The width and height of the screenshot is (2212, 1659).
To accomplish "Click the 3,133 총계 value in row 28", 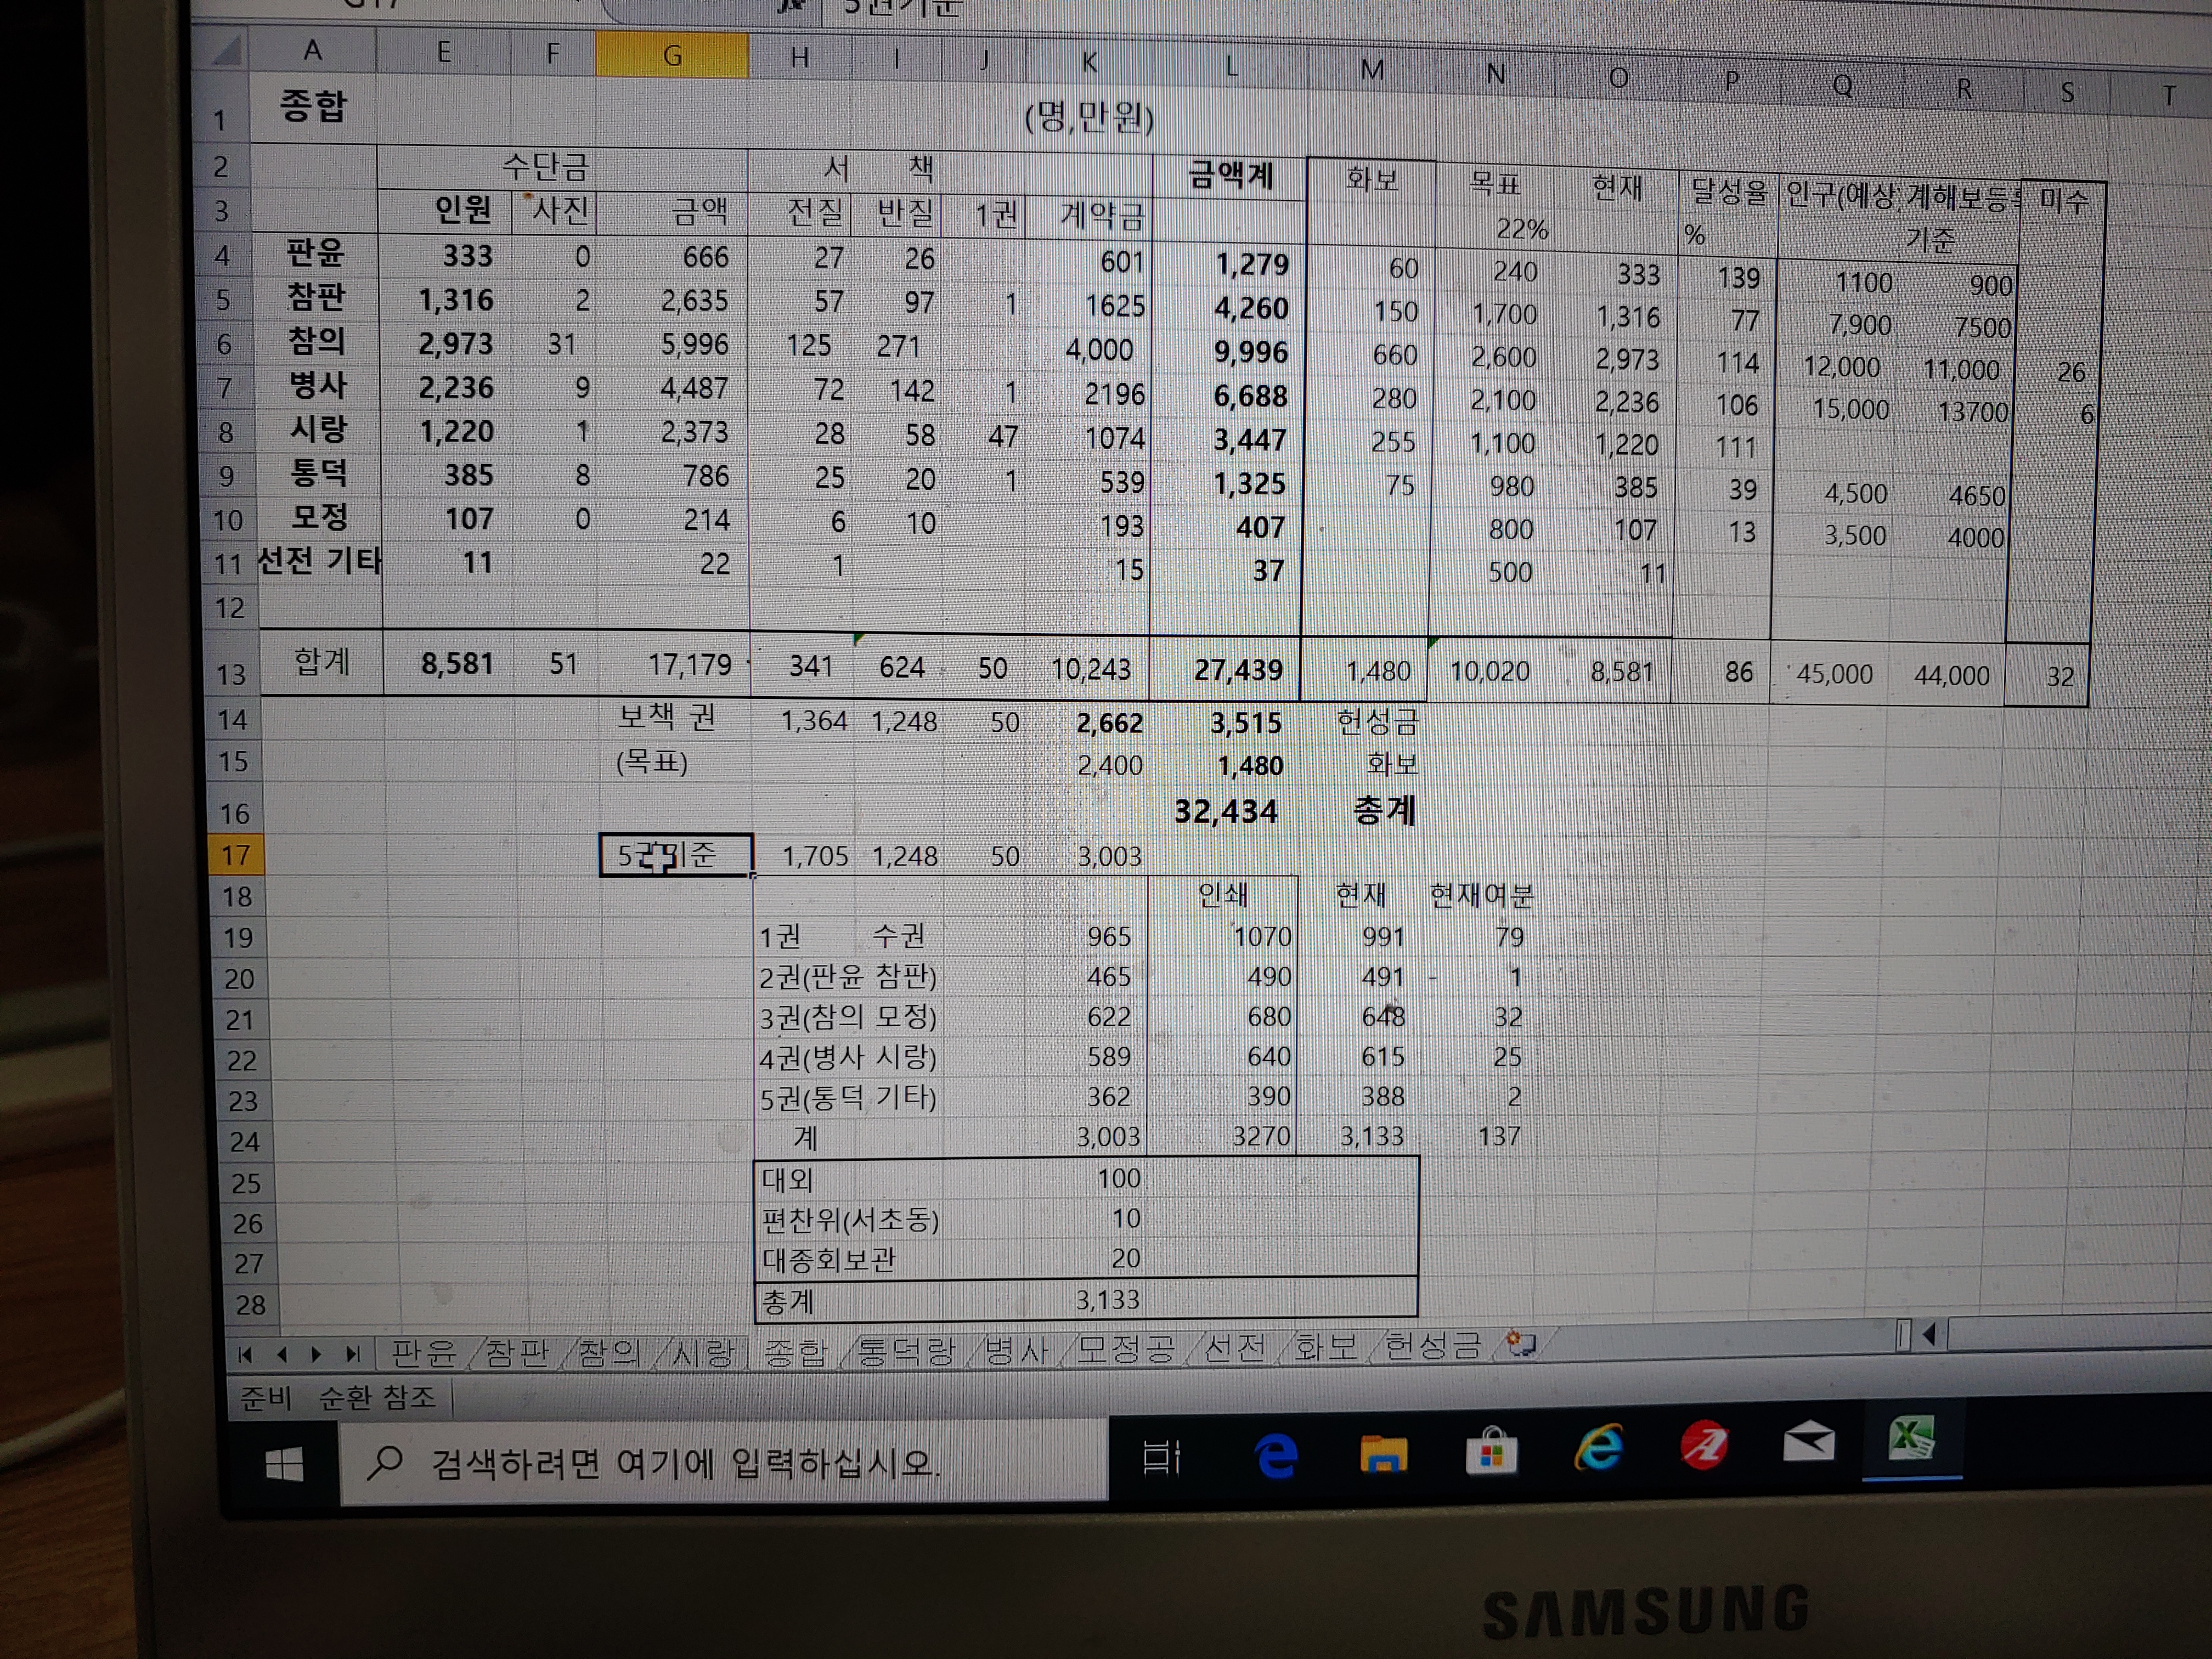I will 1107,1299.
